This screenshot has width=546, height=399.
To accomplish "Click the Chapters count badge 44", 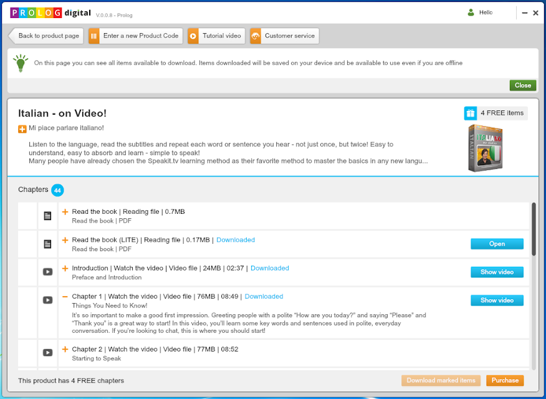I will coord(57,190).
